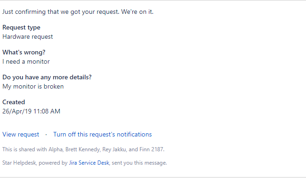Click the 'My monitor is broken' text
This screenshot has height=178, width=306.
33,86
